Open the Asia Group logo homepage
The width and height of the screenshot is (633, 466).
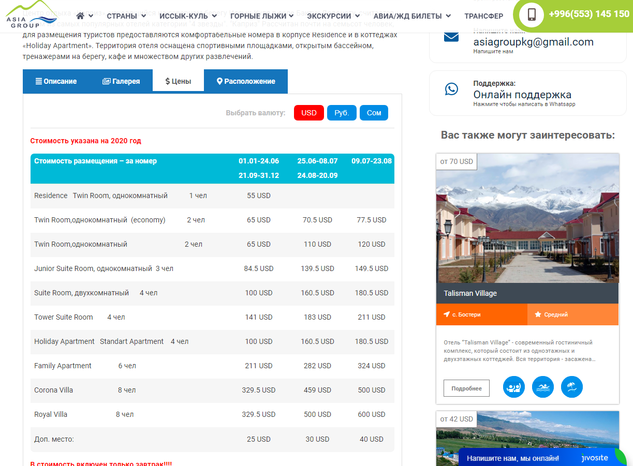31,15
